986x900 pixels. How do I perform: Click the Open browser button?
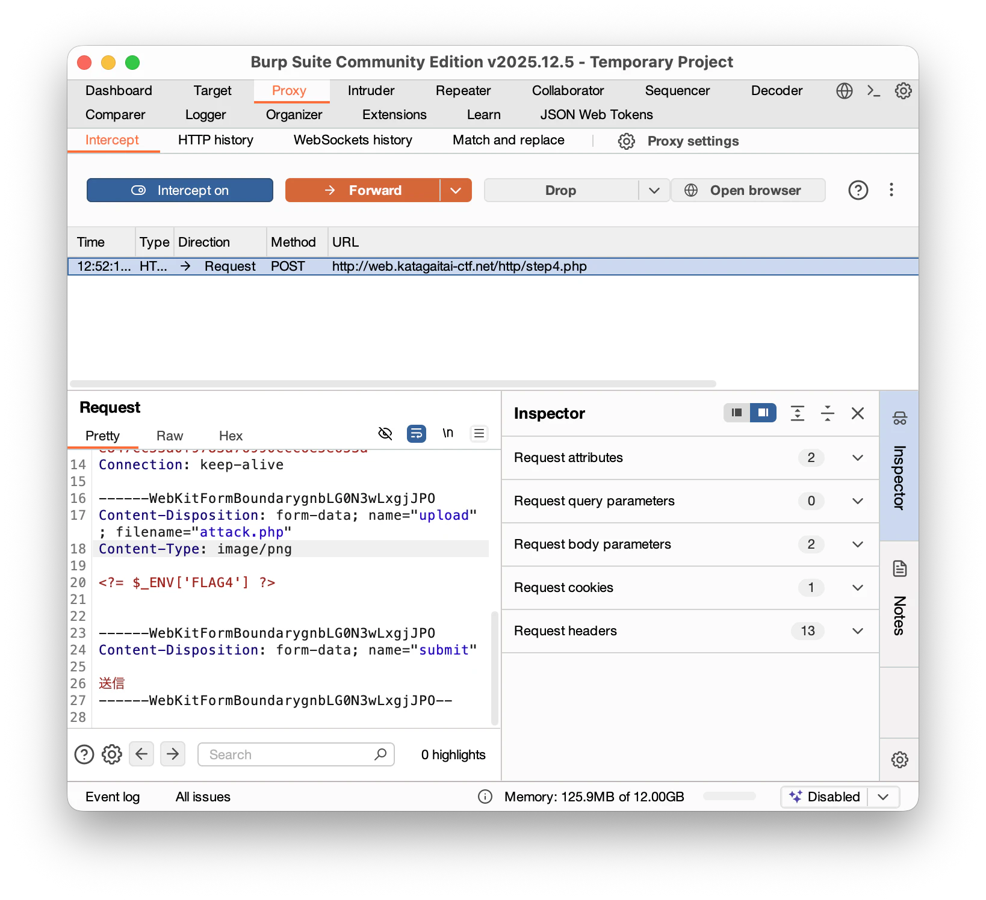point(748,190)
